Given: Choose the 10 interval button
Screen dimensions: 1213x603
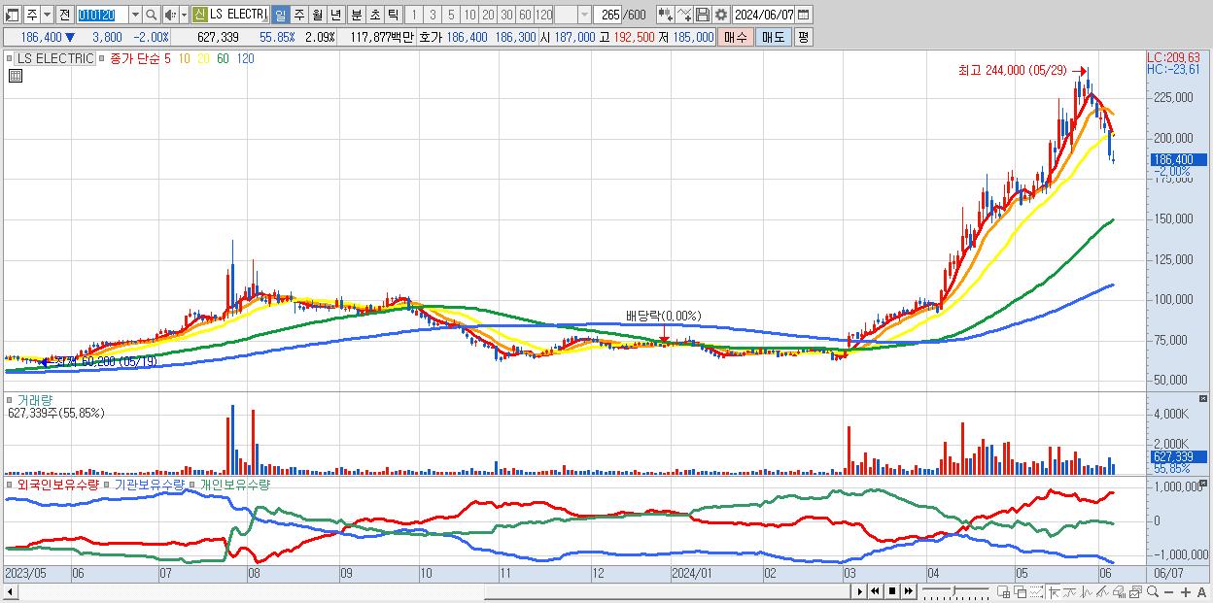Looking at the screenshot, I should (x=469, y=15).
